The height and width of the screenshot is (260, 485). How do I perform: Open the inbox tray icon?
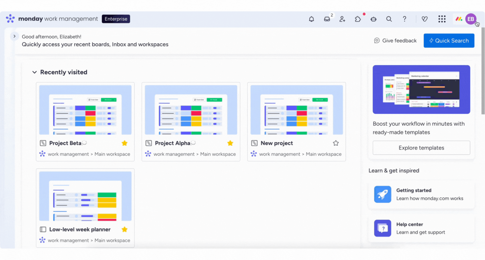pos(327,19)
